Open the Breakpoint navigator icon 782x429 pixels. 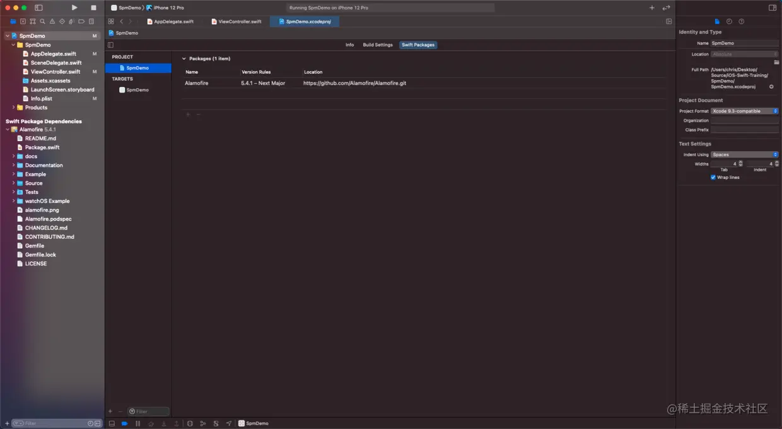[x=81, y=21]
